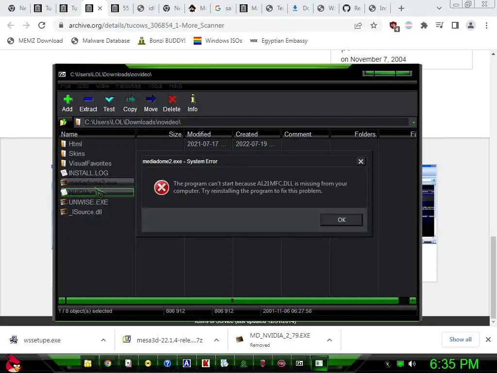The image size is (497, 373).
Task: Open the Info tool in 7-Zip
Action: point(192,103)
